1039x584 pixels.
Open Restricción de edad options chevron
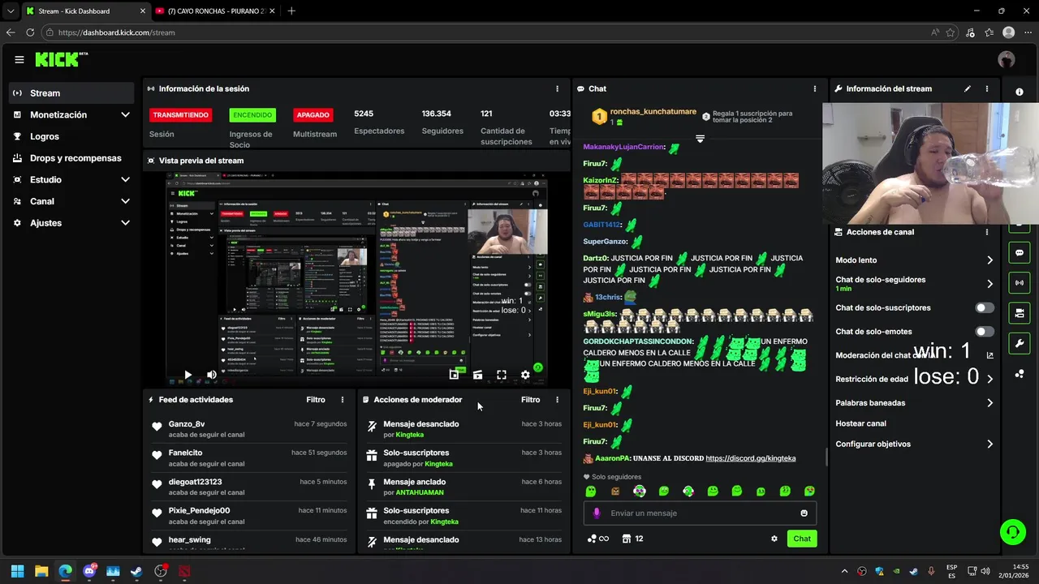(989, 379)
